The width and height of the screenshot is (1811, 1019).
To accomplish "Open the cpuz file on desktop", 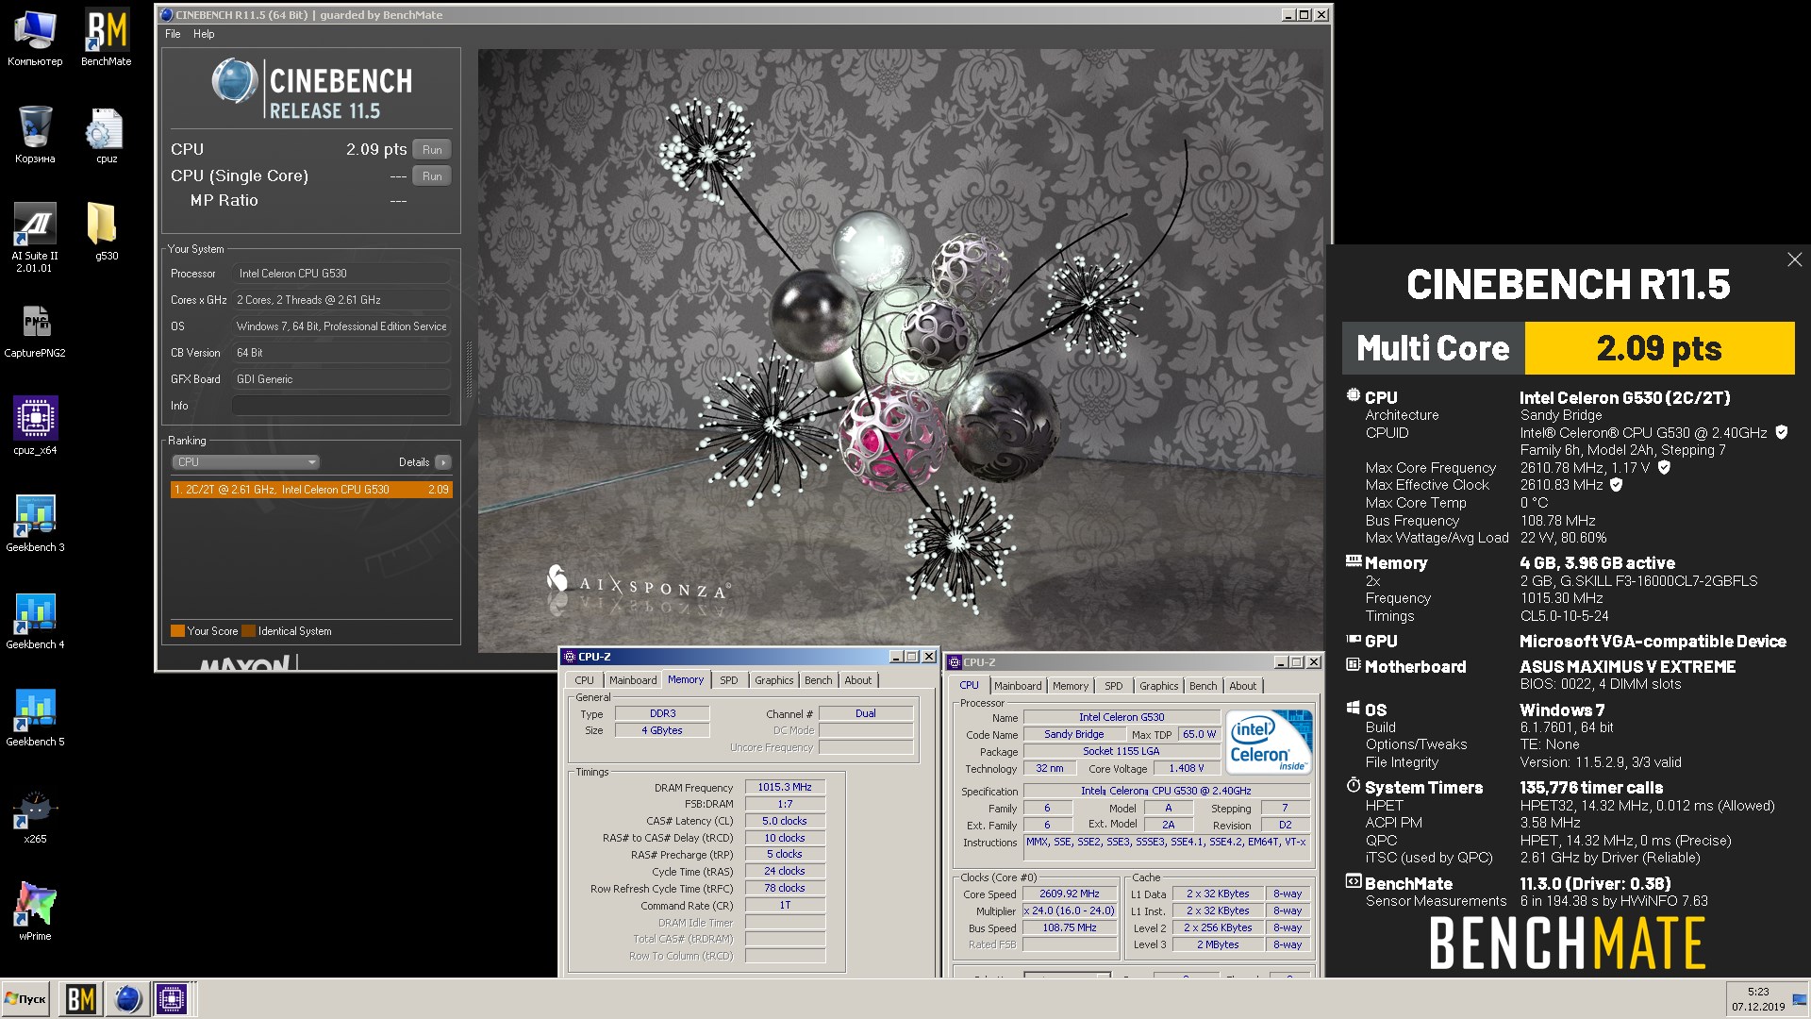I will pyautogui.click(x=106, y=135).
